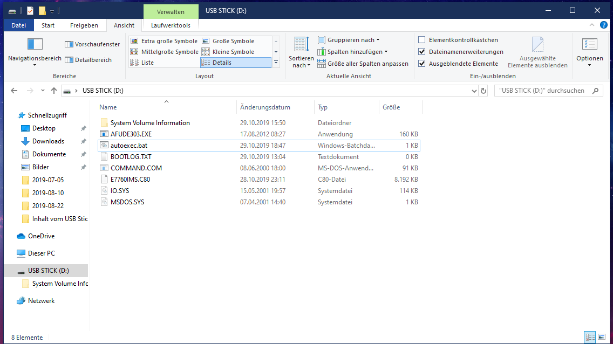Sort by the Name column header
Viewport: 613px width, 344px height.
point(166,107)
